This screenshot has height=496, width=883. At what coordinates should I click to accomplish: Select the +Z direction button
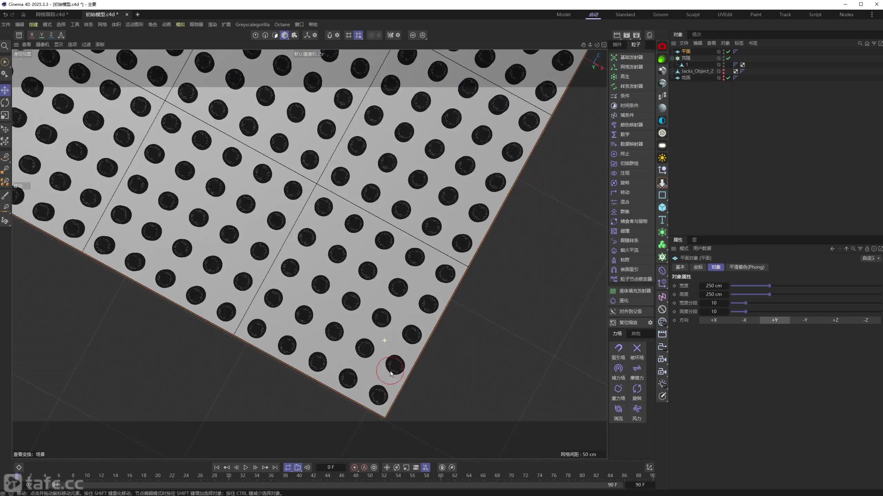(x=835, y=320)
